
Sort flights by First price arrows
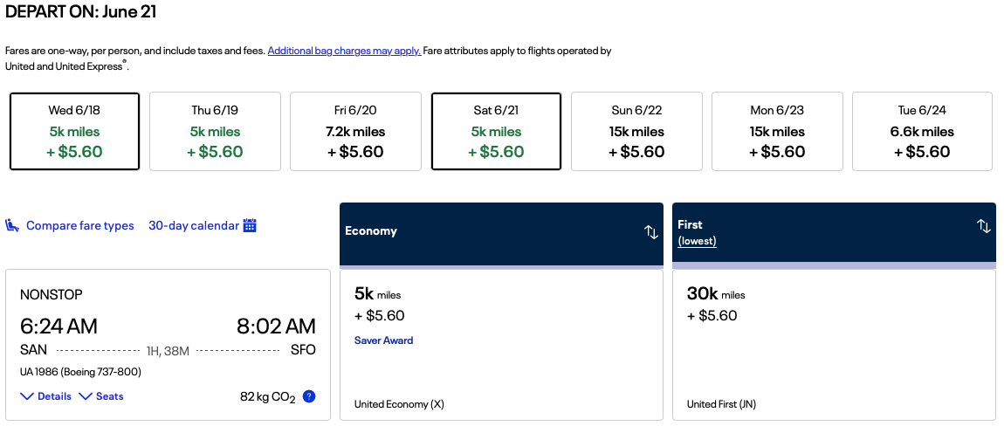[983, 226]
